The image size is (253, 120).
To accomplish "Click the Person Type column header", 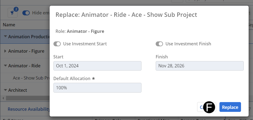I will [x=191, y=119].
